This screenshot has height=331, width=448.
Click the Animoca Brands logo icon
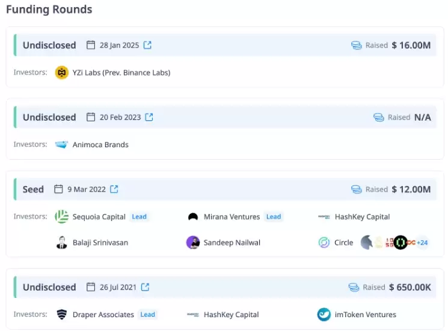pos(61,145)
